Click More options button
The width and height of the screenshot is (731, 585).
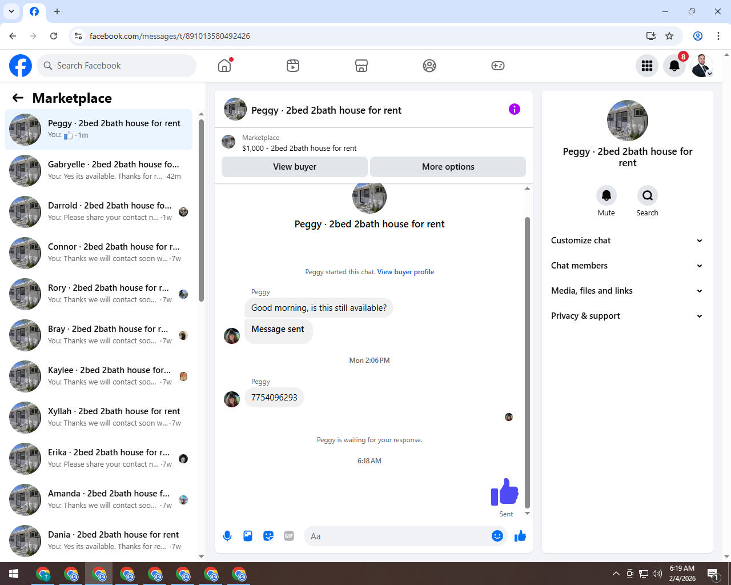click(448, 167)
